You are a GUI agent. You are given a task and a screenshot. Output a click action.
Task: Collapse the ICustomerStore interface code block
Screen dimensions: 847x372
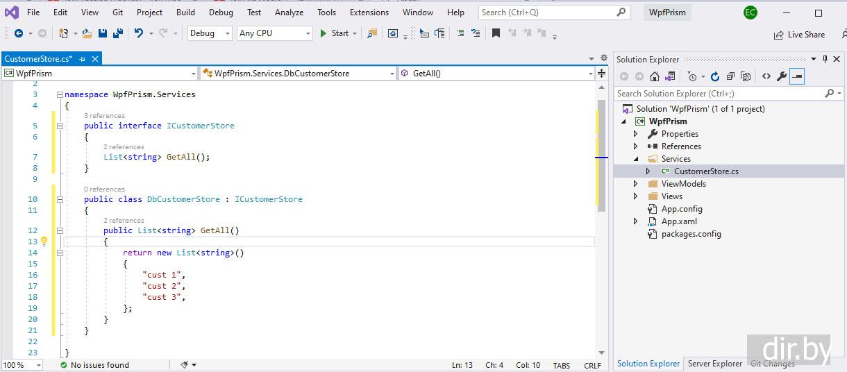(60, 126)
